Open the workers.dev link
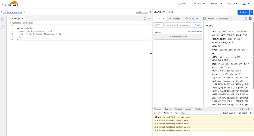 tap(142, 12)
